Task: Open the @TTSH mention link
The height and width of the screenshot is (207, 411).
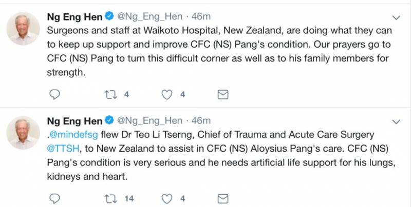Action: click(x=62, y=148)
